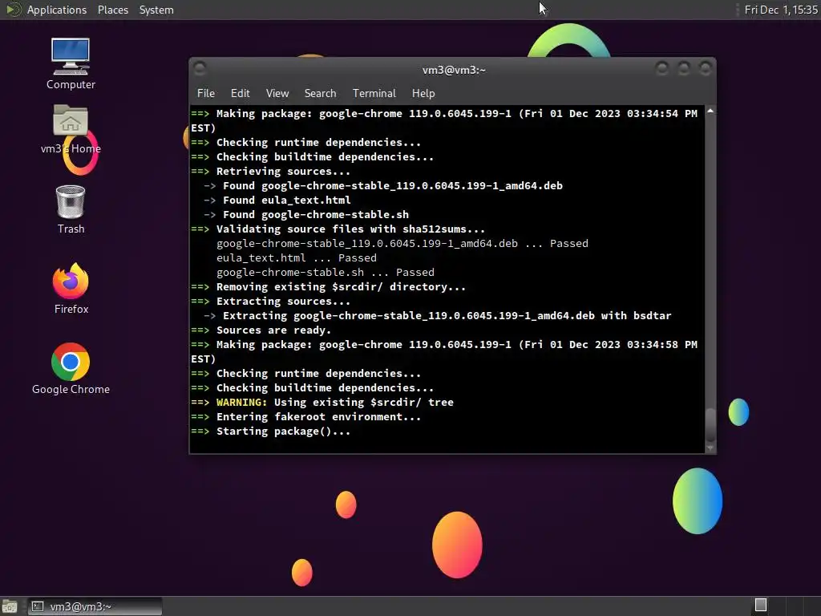Open the terminal View menu
Image resolution: width=821 pixels, height=616 pixels.
tap(277, 93)
